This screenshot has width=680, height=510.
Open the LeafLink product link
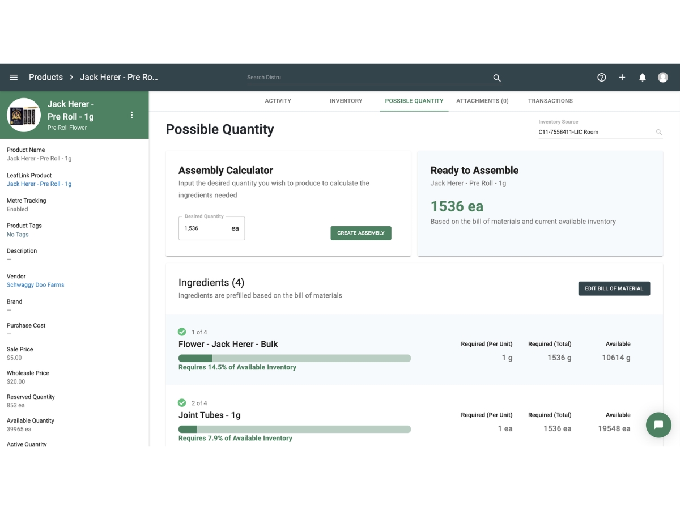pyautogui.click(x=39, y=184)
